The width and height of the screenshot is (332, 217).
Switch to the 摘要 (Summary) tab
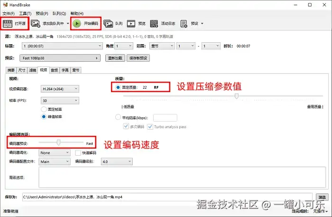(11, 70)
